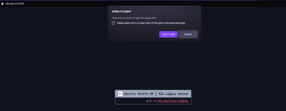Click the chain link icon beside server URL
The height and width of the screenshot is (111, 286).
[155, 101]
